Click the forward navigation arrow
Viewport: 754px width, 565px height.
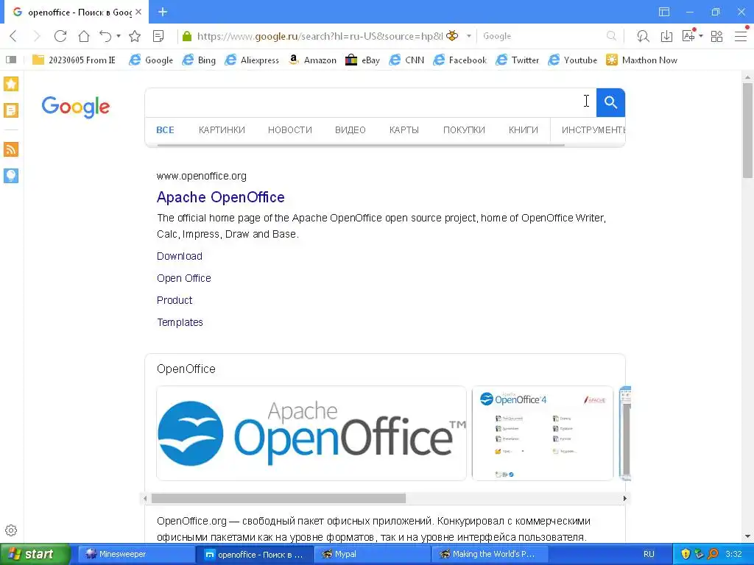[x=37, y=36]
